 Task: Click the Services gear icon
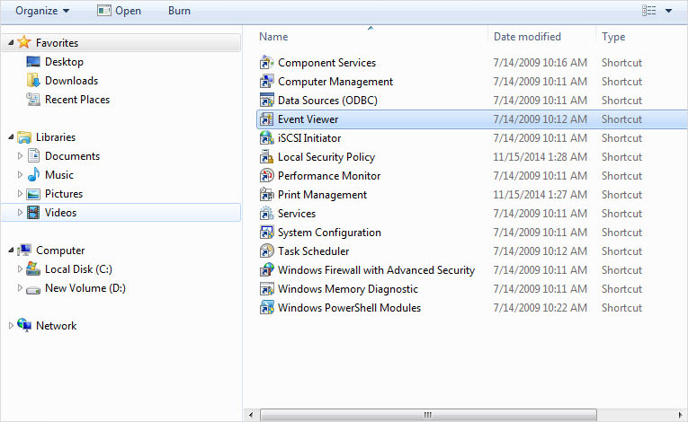[266, 214]
